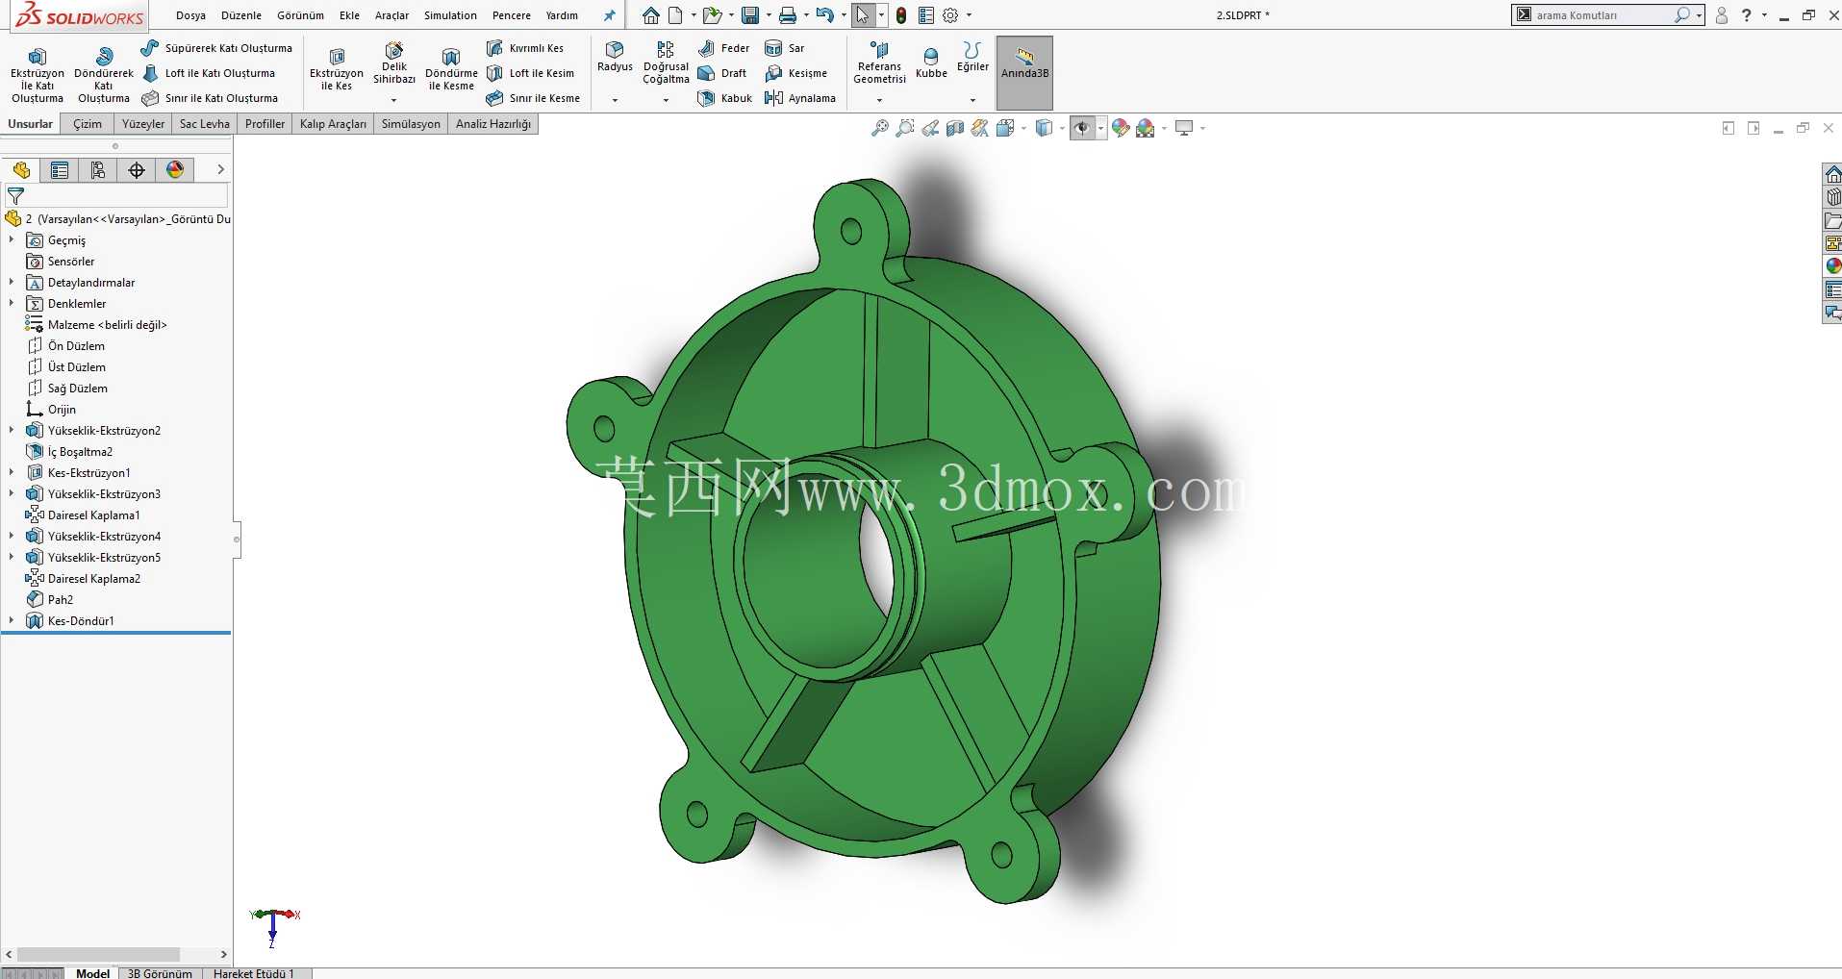The height and width of the screenshot is (979, 1842).
Task: Open the options gear button
Action: pyautogui.click(x=950, y=15)
